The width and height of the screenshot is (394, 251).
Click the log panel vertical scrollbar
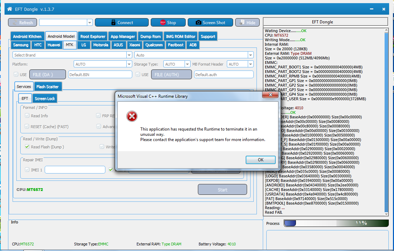click(386, 122)
